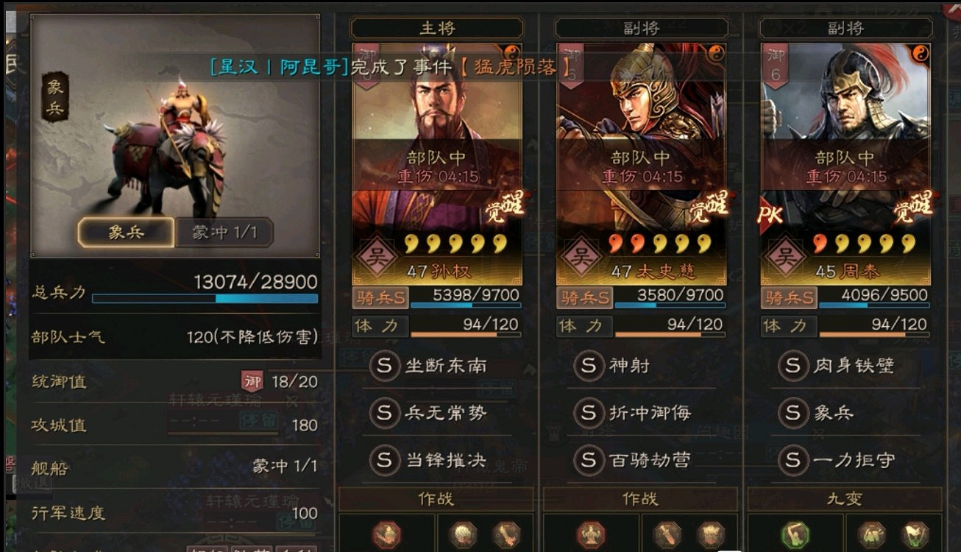961x552 pixels.
Task: Click the 总兵力 troop strength bar
Action: tap(205, 299)
